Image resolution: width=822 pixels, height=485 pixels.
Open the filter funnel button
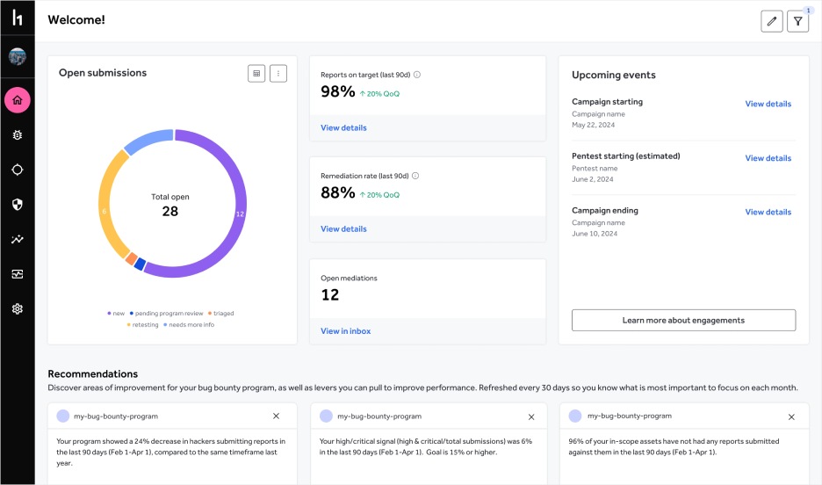coord(798,21)
